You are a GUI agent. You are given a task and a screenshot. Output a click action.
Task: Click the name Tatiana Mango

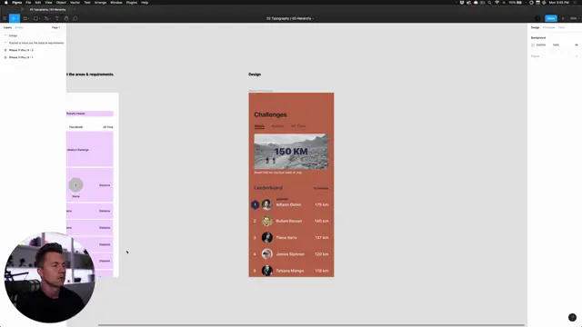(x=289, y=271)
